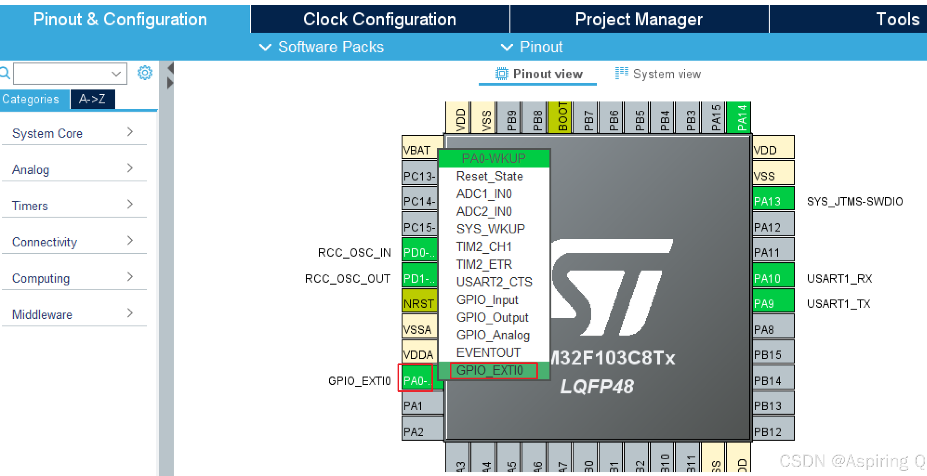927x476 pixels.
Task: Expand Analog category
Action: point(74,169)
